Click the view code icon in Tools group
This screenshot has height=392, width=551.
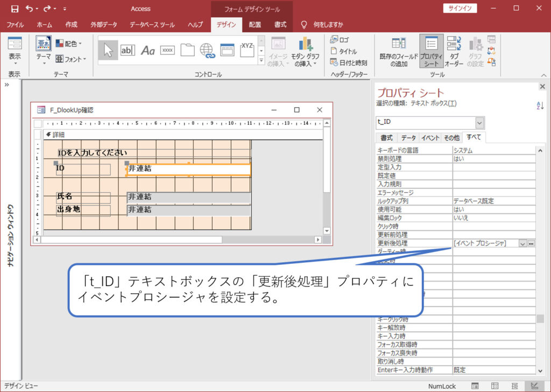click(491, 51)
